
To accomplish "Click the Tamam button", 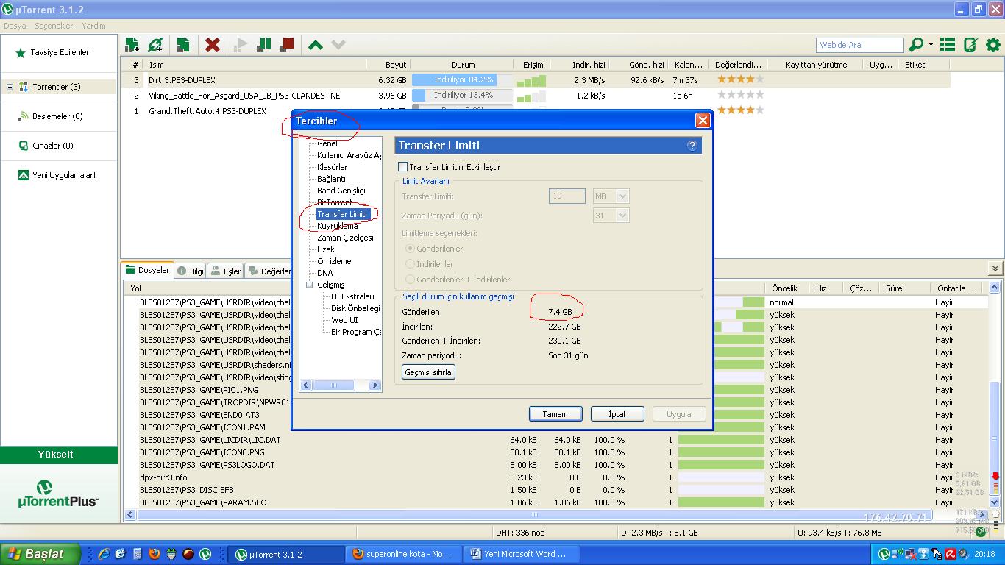I will pos(555,414).
